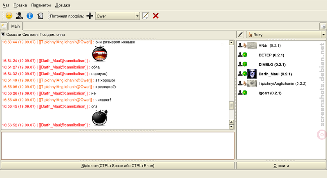Select user DIABLO (0.2.1) in list
This screenshot has height=178, width=327.
272,65
